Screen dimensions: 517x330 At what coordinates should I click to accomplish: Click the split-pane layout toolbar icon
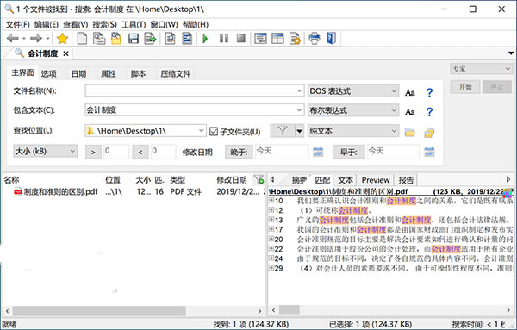[x=277, y=39]
